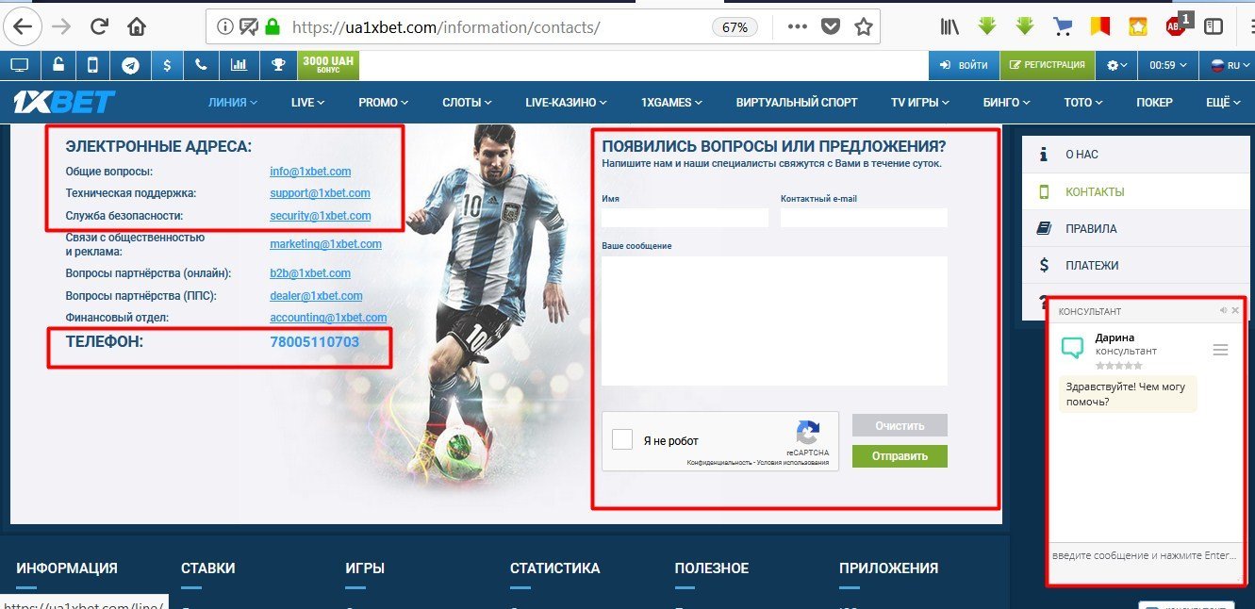Expand the TV ИГРЫ menu
Viewport: 1255px width, 609px height.
(x=919, y=103)
